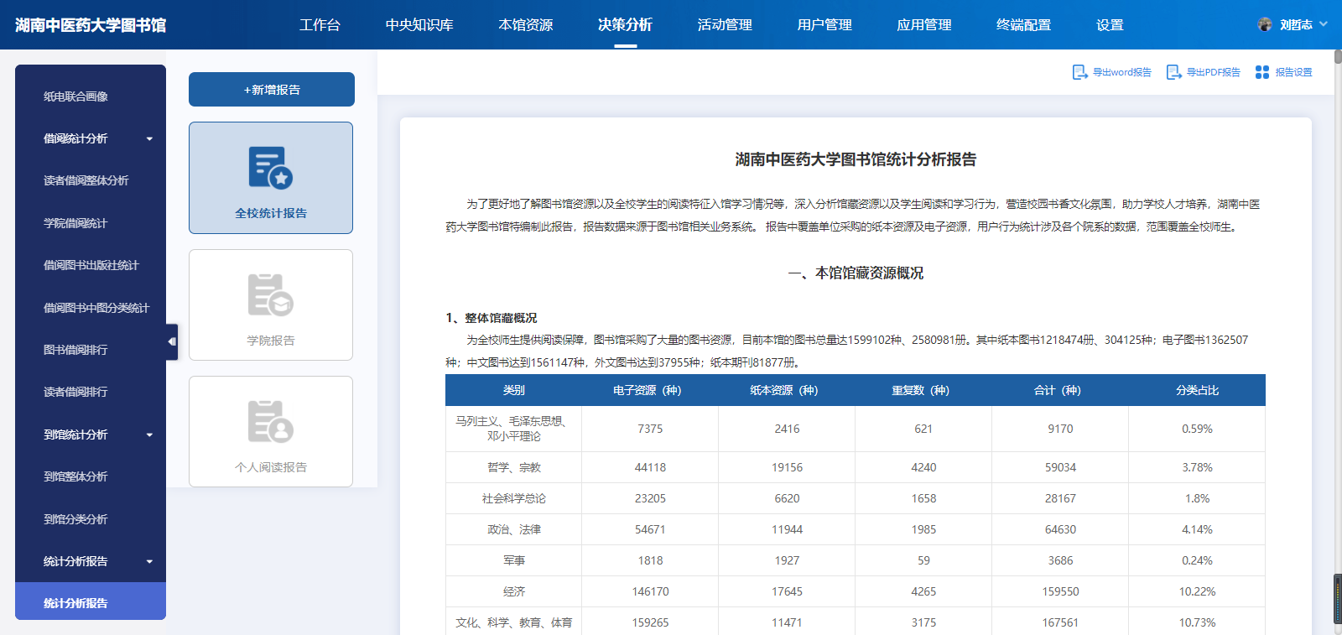This screenshot has height=635, width=1342.
Task: Open the 终端配置 menu
Action: 1023,25
